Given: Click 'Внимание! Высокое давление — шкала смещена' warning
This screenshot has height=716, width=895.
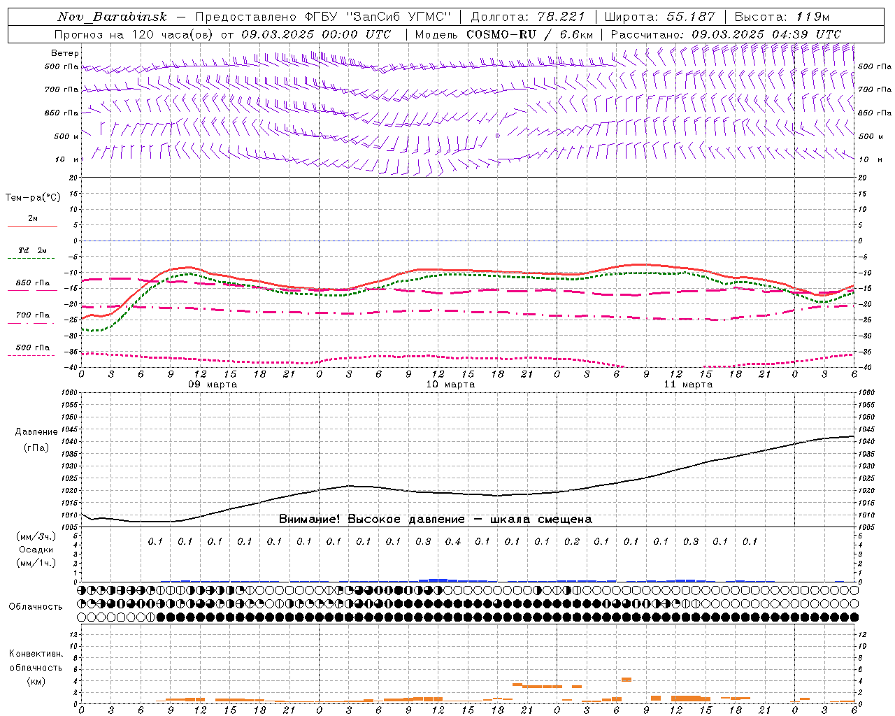Looking at the screenshot, I should pos(435,520).
